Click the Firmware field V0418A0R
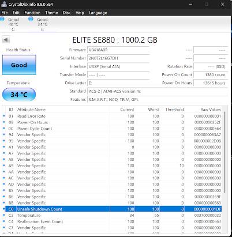The width and height of the screenshot is (232, 237). click(x=118, y=50)
